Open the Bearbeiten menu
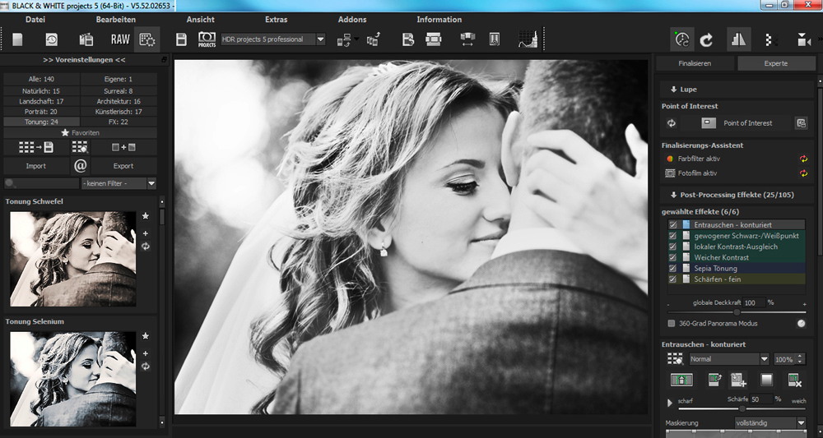The image size is (823, 438). pyautogui.click(x=116, y=20)
